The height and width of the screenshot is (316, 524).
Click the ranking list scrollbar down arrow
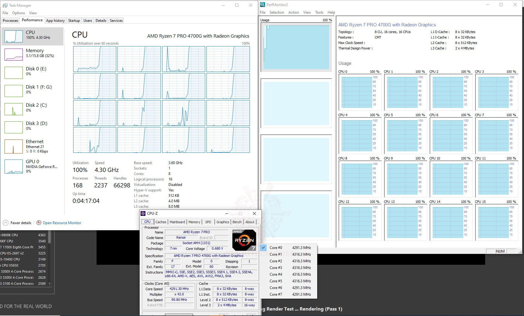pyautogui.click(x=49, y=284)
